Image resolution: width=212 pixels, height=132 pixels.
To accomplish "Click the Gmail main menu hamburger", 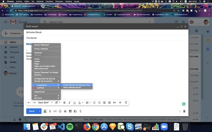I will (x=6, y=22).
